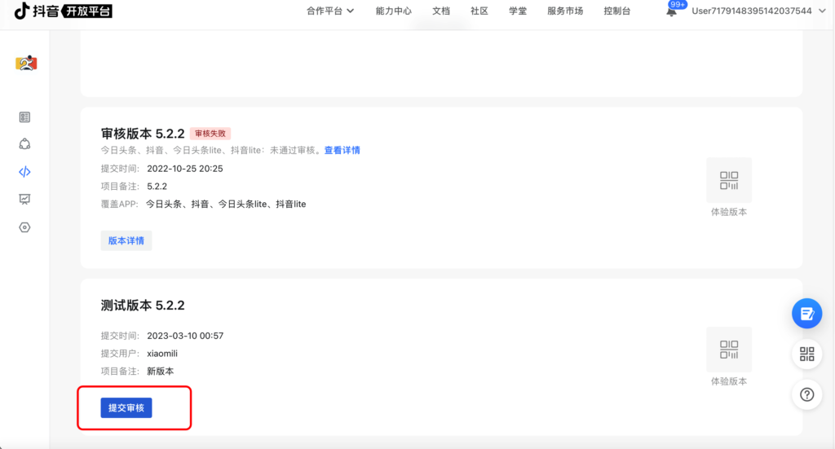This screenshot has width=835, height=449.
Task: Open 服务市场 in top navigation
Action: click(565, 11)
